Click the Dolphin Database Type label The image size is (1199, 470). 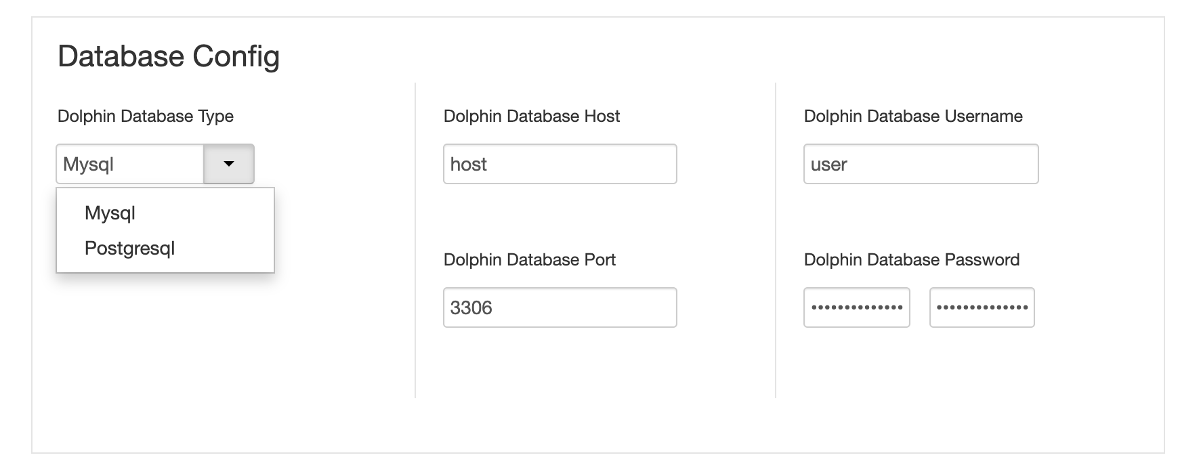[146, 116]
